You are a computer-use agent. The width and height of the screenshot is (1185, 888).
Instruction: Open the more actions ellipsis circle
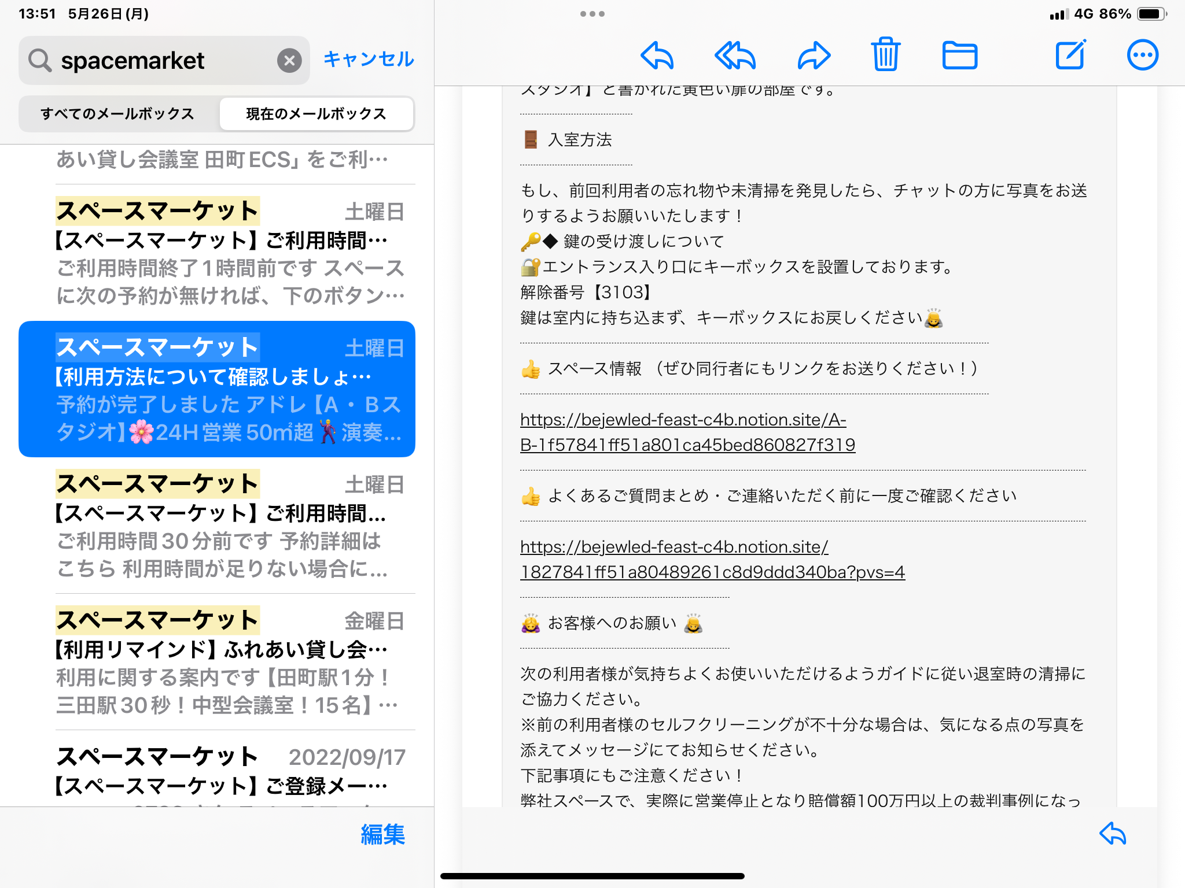(1142, 55)
